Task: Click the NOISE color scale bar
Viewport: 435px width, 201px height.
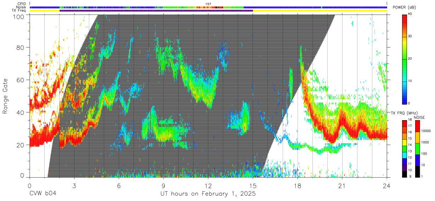Action: tap(417, 149)
